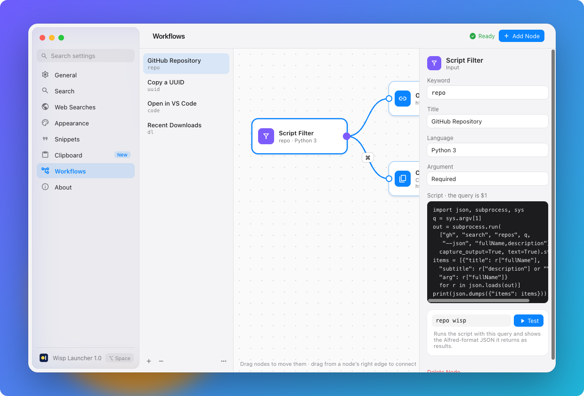The width and height of the screenshot is (584, 396).
Task: Run the script with the Test button
Action: click(x=528, y=321)
